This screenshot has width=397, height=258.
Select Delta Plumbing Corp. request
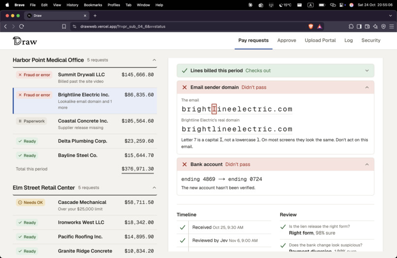pyautogui.click(x=85, y=141)
